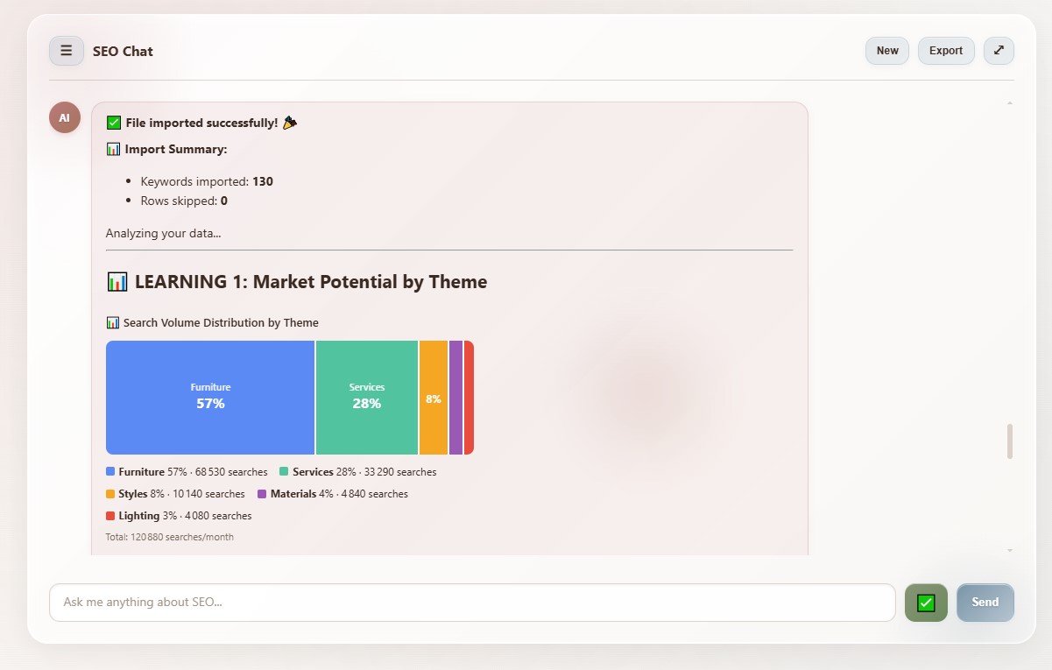Viewport: 1052px width, 670px height.
Task: Toggle the green checkbox beside Send
Action: 926,603
